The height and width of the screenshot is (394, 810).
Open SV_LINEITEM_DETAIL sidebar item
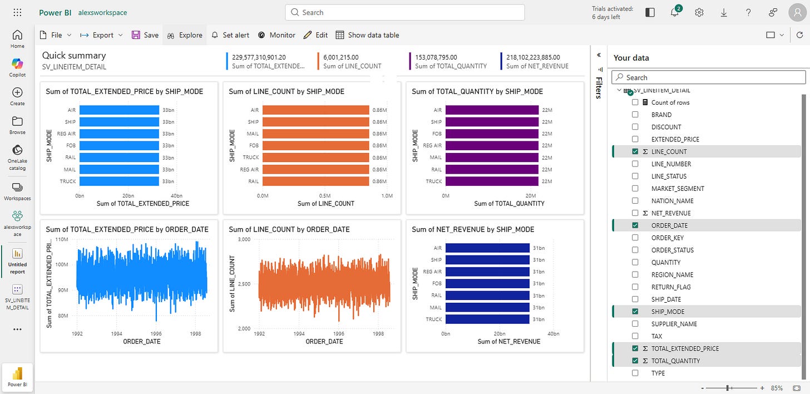click(x=17, y=297)
